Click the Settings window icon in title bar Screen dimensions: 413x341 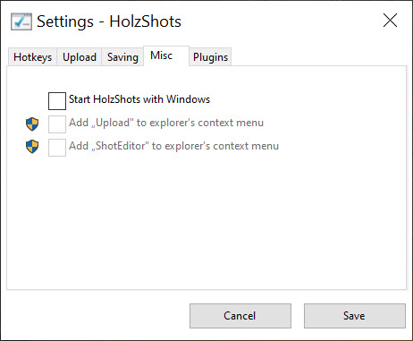point(21,21)
